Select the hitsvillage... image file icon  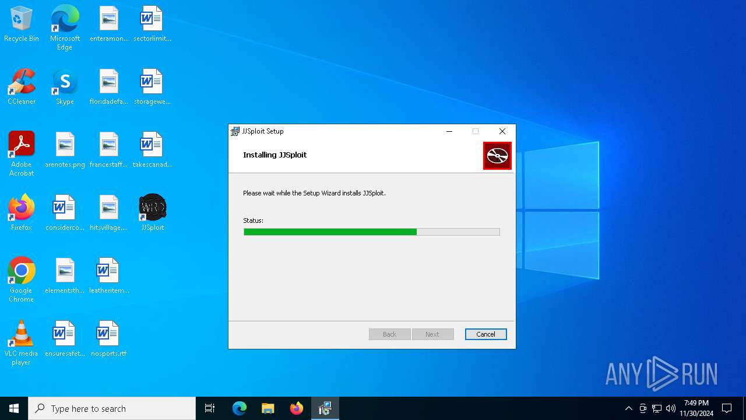pos(109,213)
